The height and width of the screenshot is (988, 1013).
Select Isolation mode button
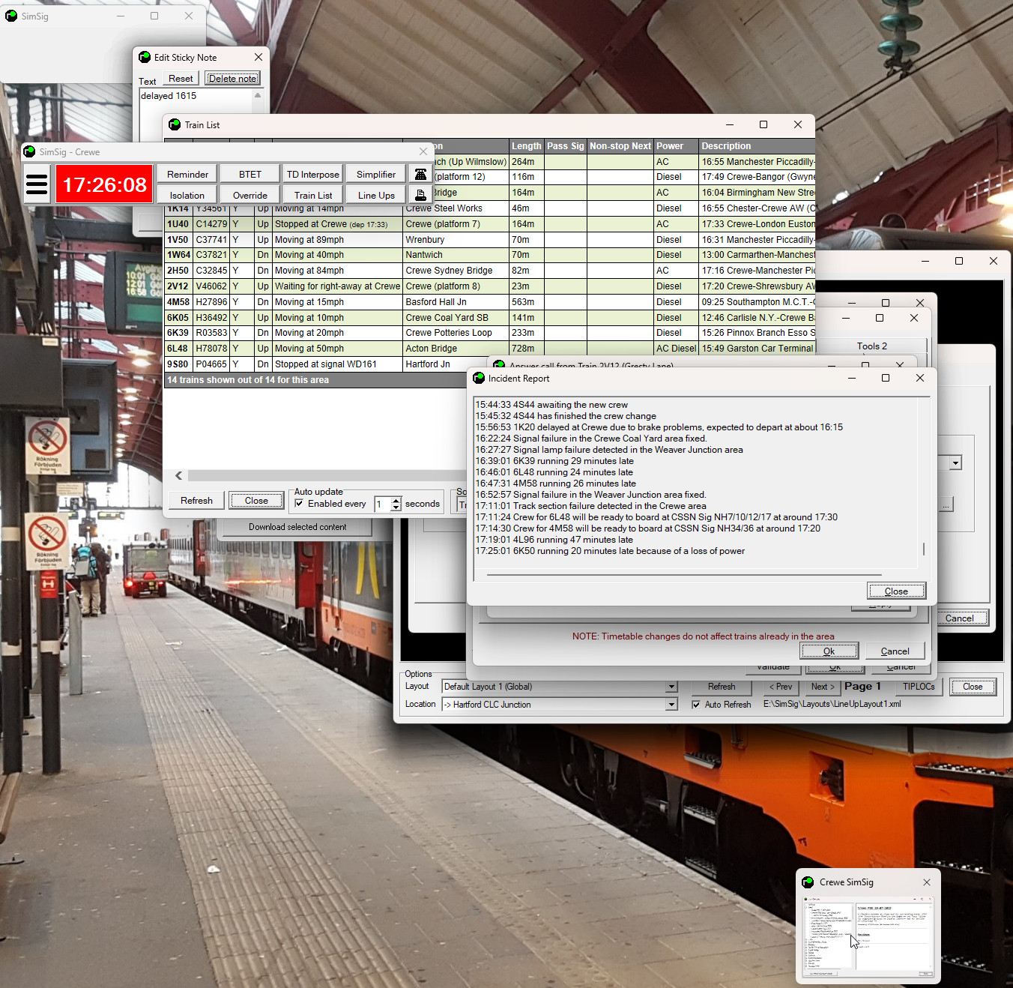[x=187, y=195]
